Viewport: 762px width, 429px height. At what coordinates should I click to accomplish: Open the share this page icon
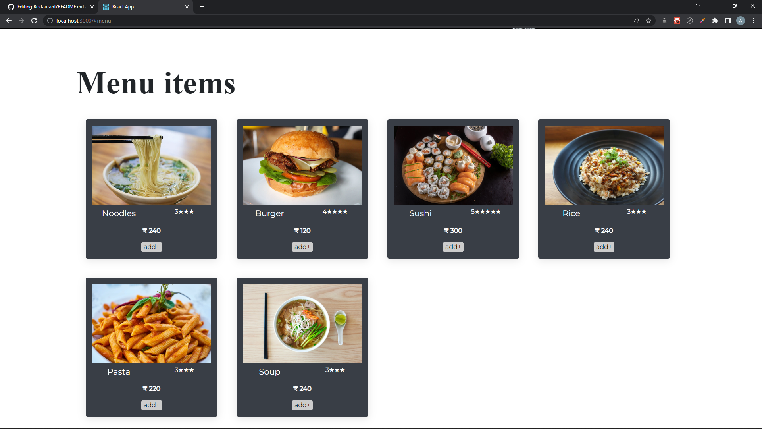pos(636,21)
